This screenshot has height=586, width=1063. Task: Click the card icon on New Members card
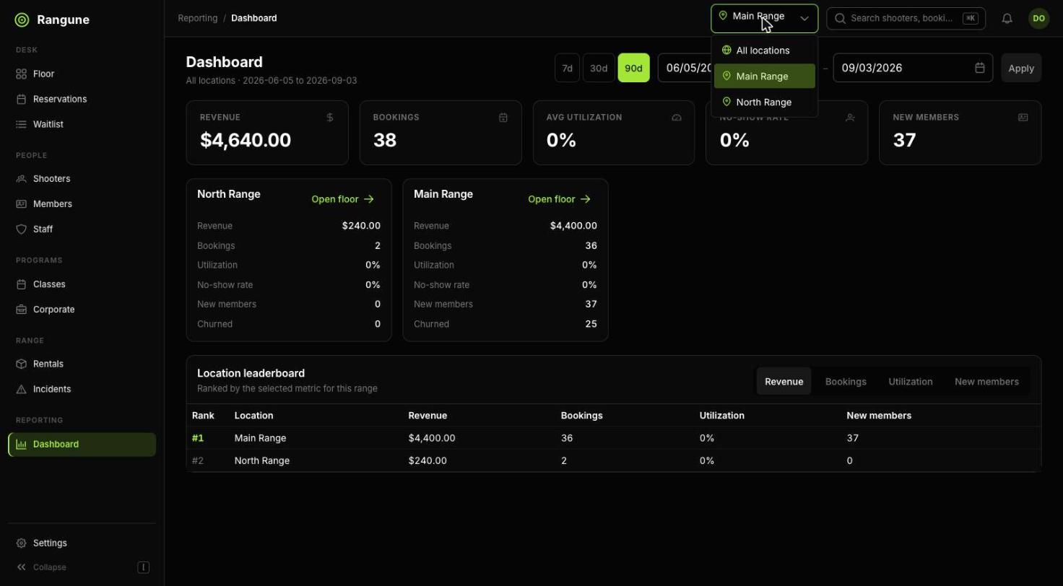(1023, 117)
